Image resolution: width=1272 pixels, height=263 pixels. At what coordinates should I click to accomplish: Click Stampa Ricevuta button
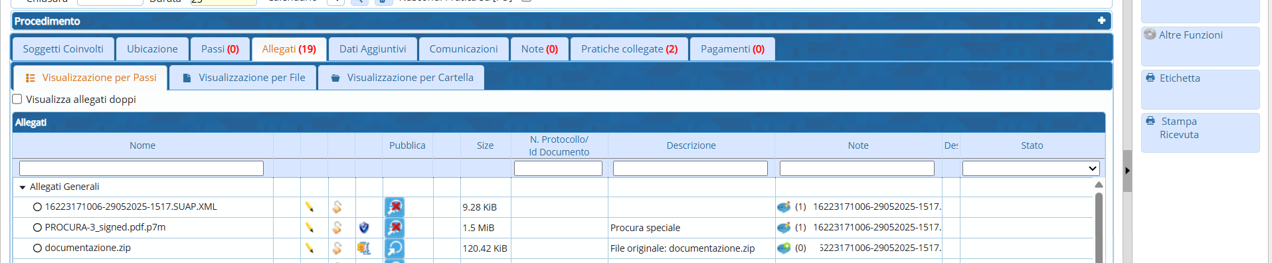(x=1200, y=132)
